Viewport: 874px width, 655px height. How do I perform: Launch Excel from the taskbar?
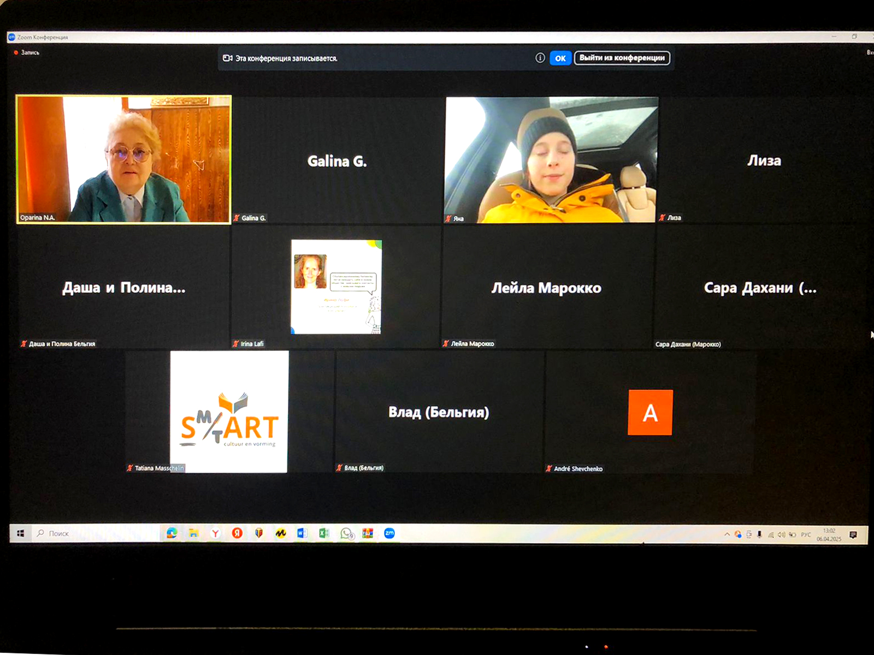[324, 533]
